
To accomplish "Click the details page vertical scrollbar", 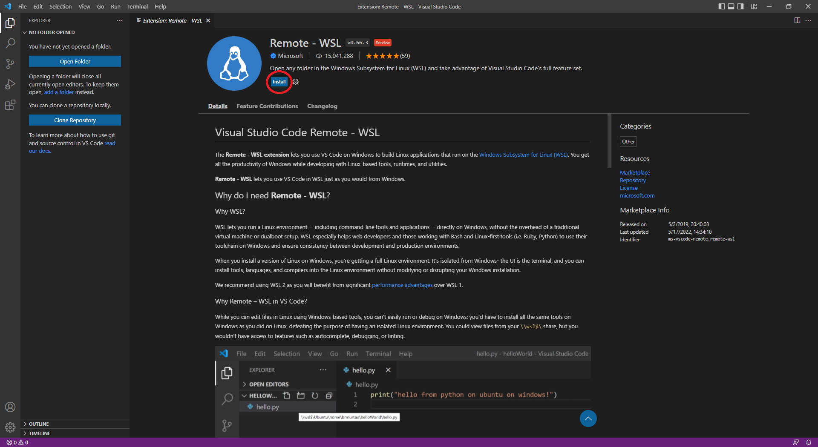I will coord(609,140).
